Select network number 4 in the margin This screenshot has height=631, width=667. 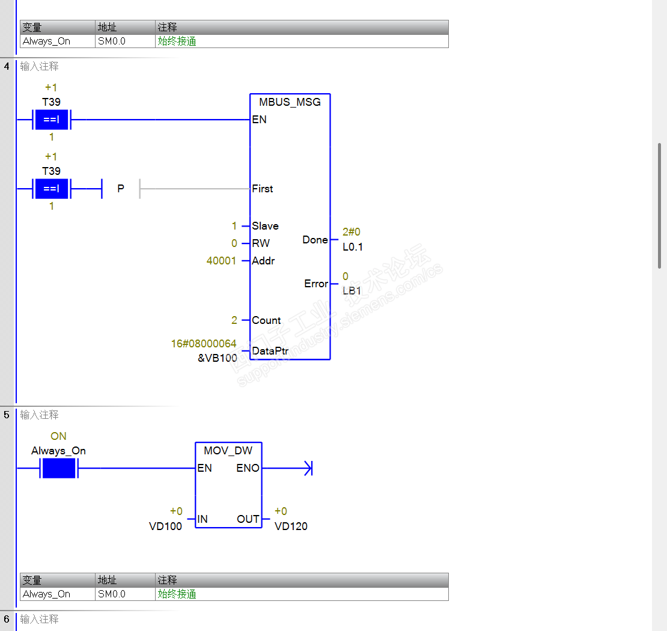pyautogui.click(x=7, y=66)
